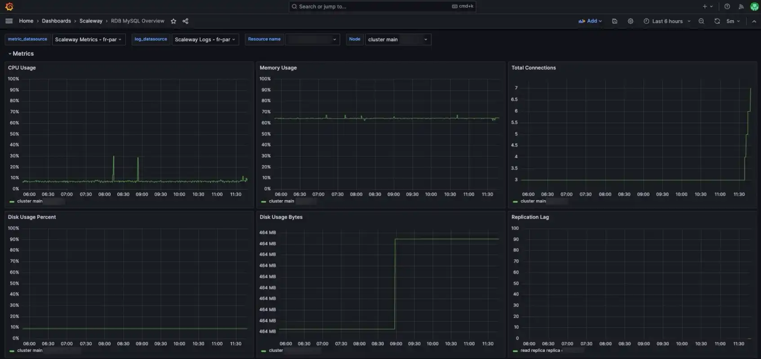Toggle read replica series in Replication Lag legend
The image size is (761, 359).
pos(541,351)
